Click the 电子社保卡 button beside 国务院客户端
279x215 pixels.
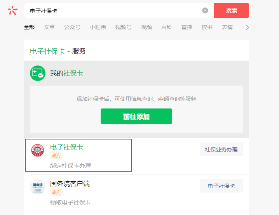pos(221,186)
